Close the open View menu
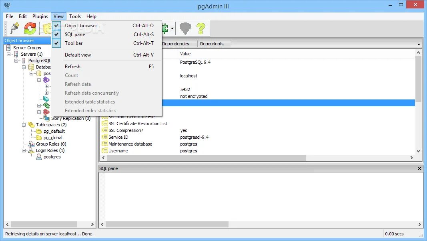The width and height of the screenshot is (427, 241). click(x=58, y=16)
